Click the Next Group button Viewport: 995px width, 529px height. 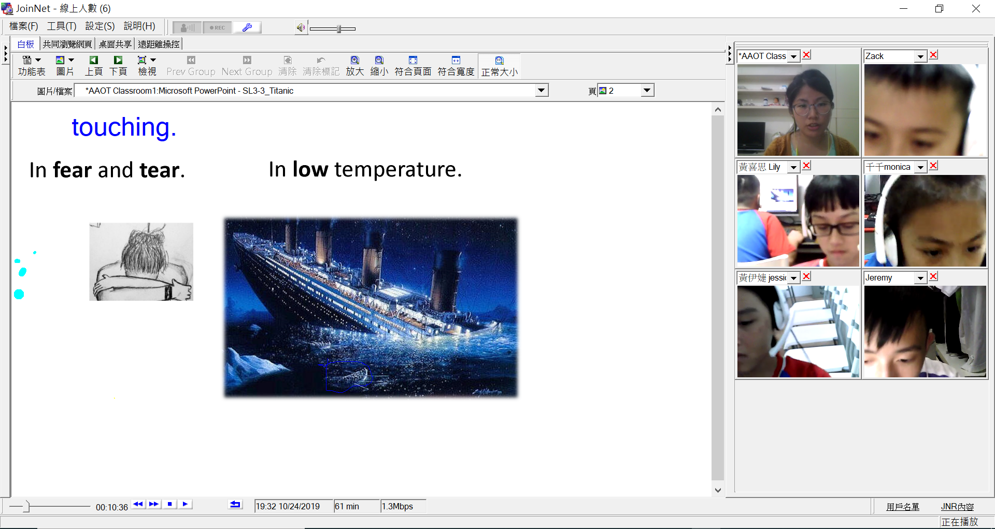click(x=247, y=66)
